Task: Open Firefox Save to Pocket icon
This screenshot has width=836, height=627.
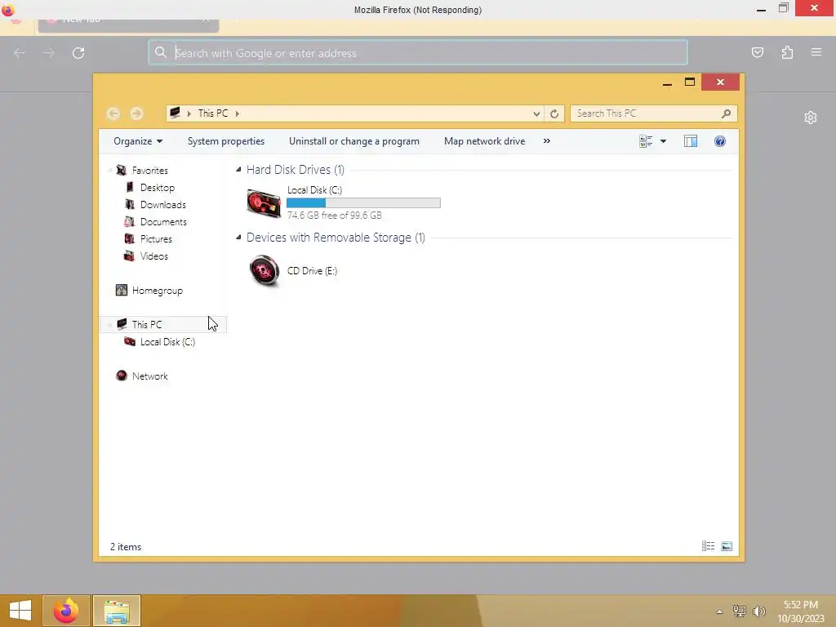Action: [758, 52]
